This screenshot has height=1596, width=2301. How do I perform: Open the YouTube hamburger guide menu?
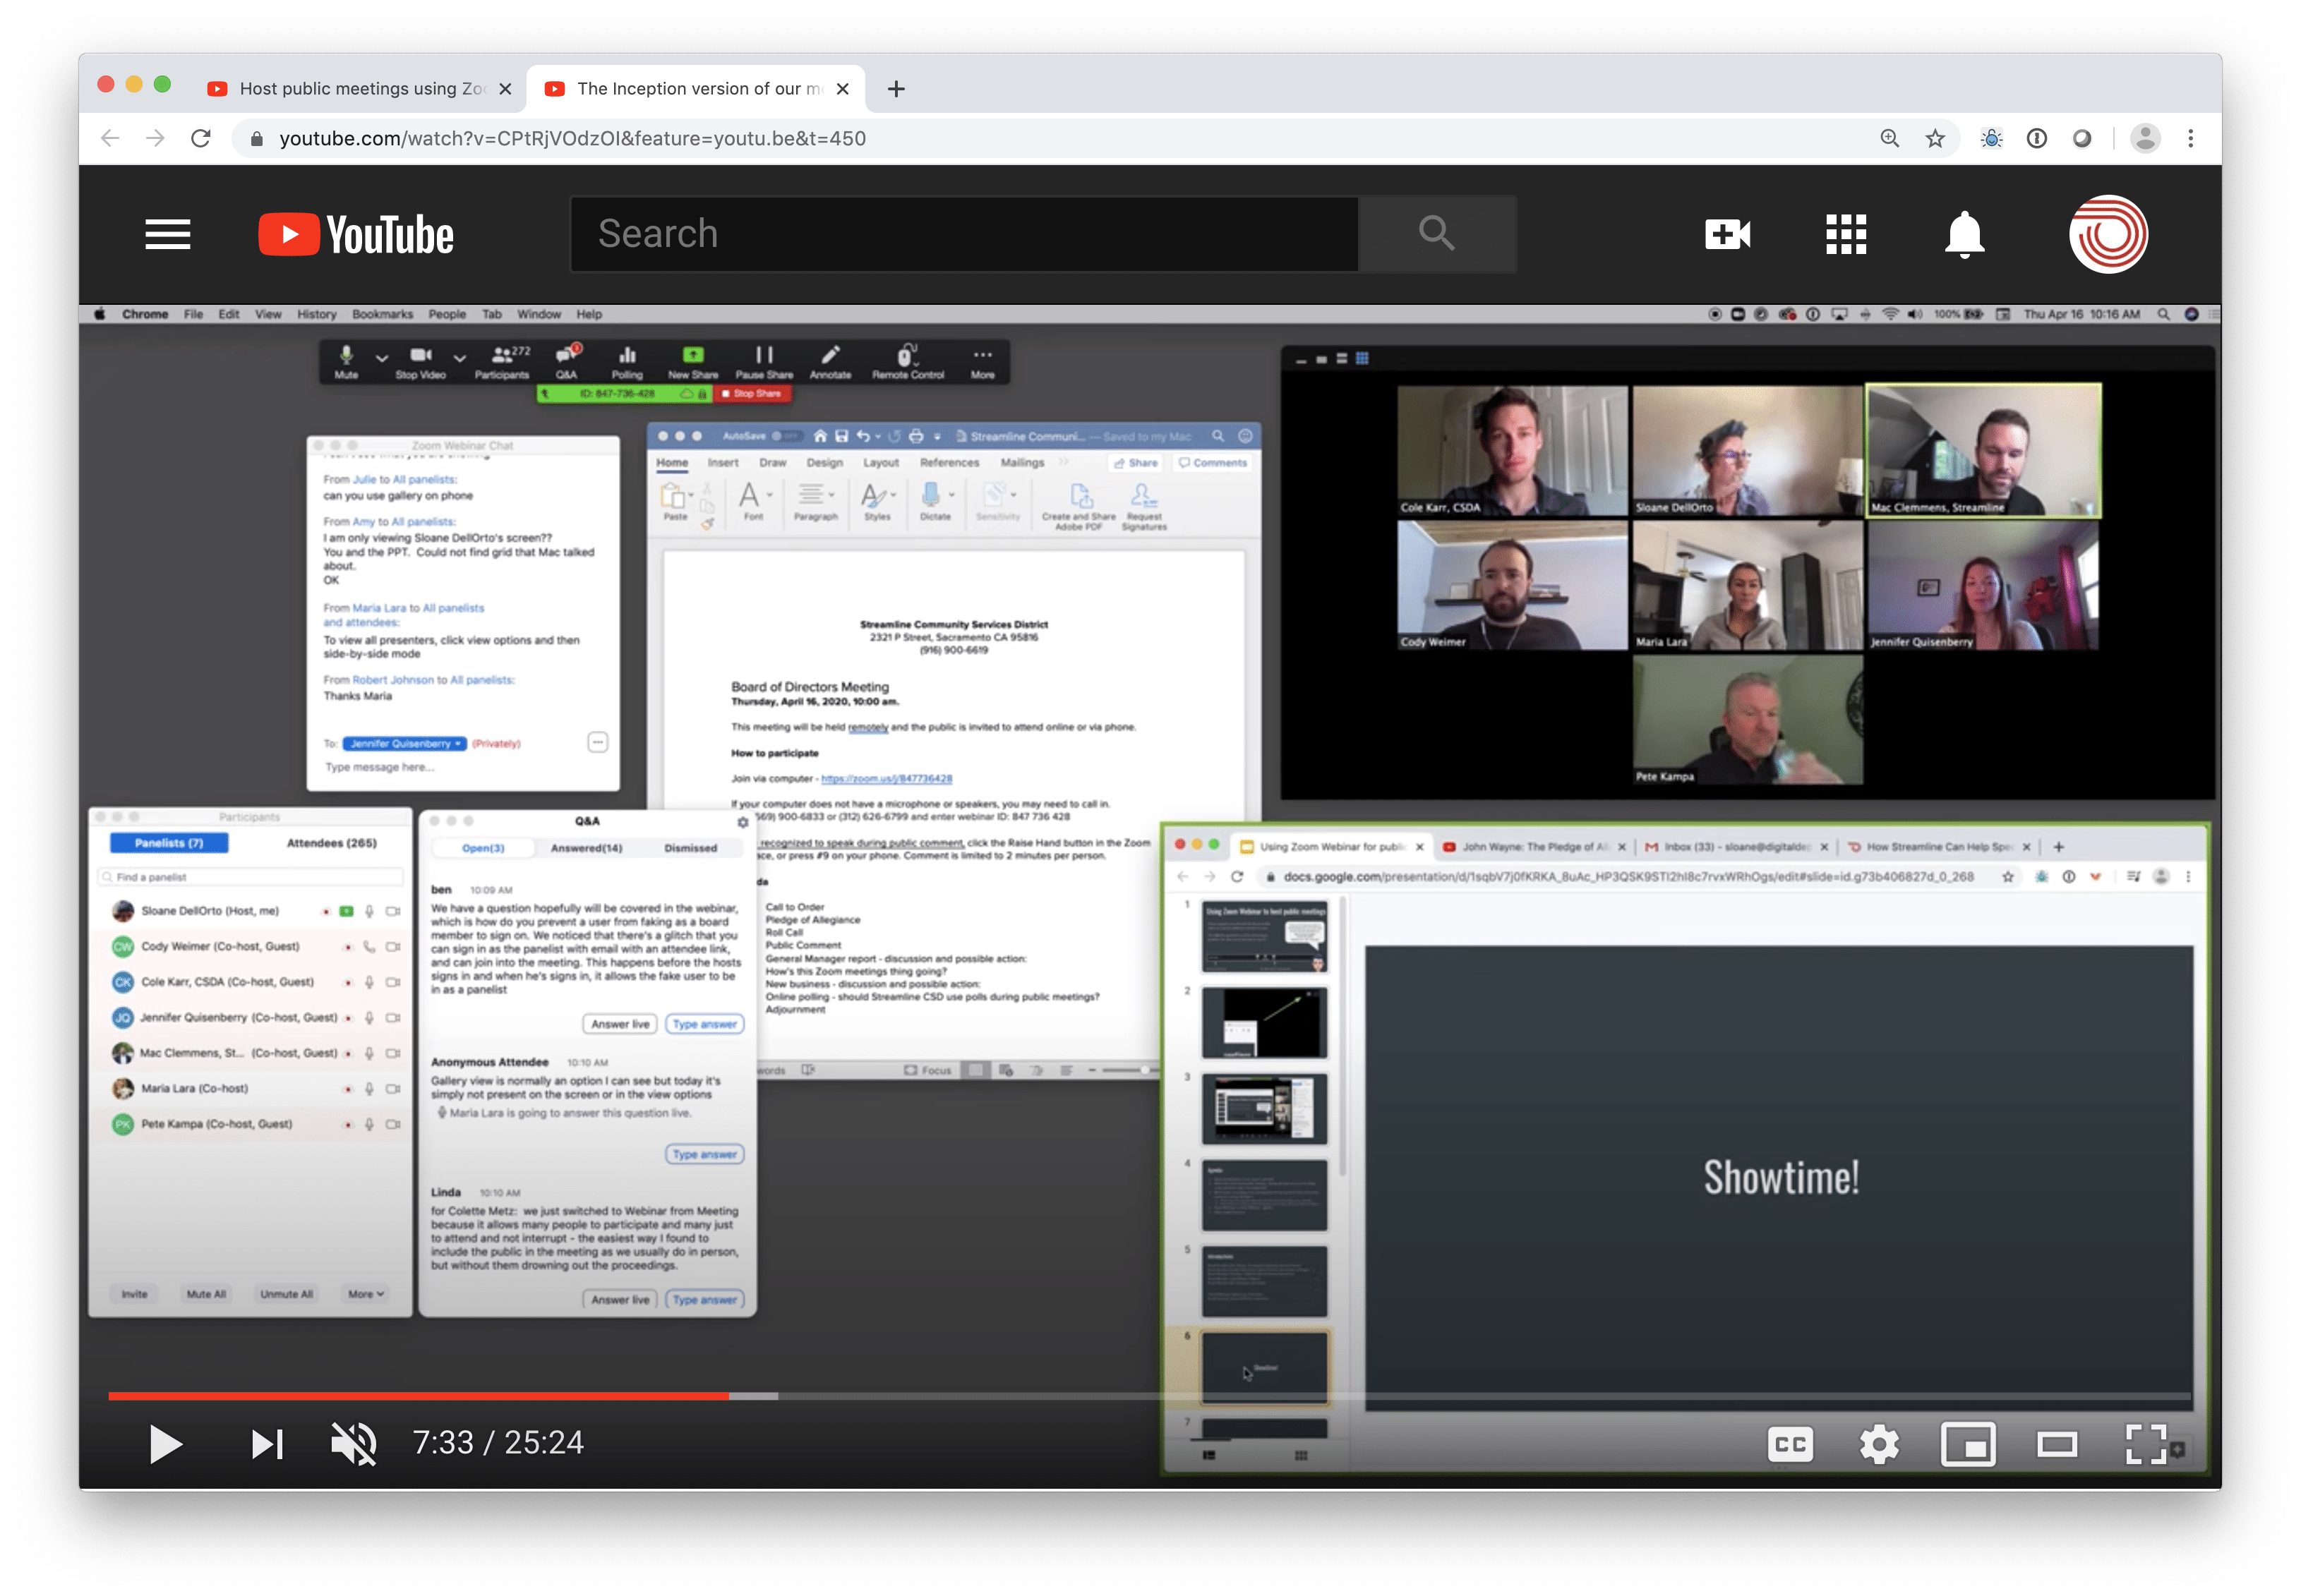167,235
